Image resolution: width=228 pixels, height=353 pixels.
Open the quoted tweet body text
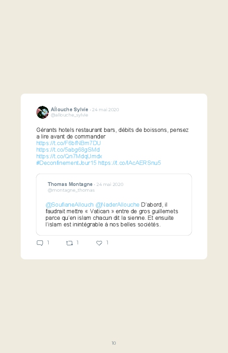click(x=112, y=215)
